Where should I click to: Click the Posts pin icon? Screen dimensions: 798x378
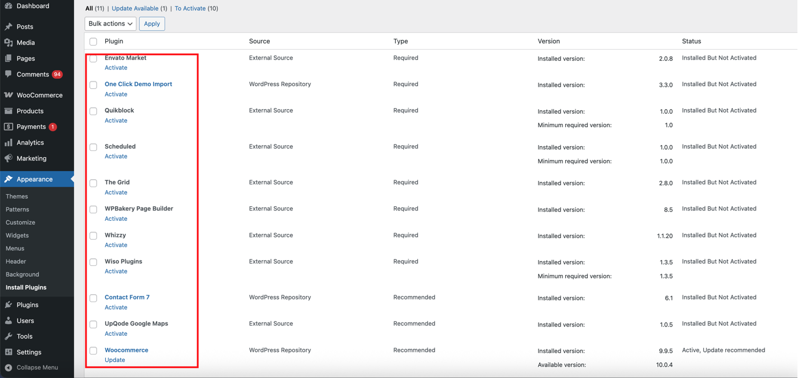[x=9, y=27]
